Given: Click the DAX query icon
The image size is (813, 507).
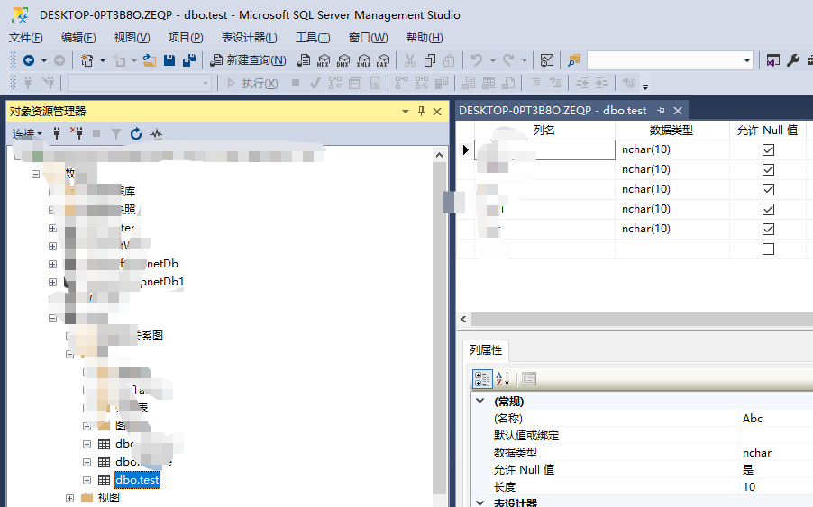Looking at the screenshot, I should (383, 60).
